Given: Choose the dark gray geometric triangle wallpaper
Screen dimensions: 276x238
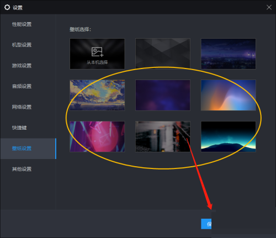Looking at the screenshot, I should coord(163,54).
